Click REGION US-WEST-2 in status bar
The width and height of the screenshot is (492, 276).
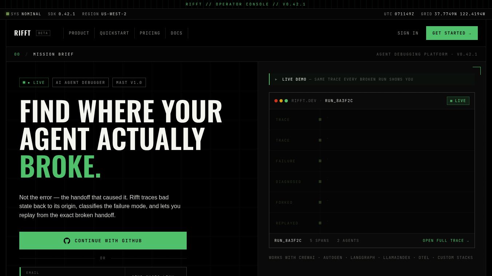coord(104,14)
